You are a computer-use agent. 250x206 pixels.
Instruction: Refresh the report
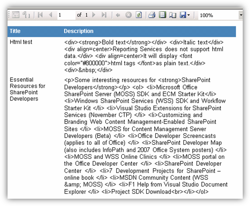click(x=139, y=15)
